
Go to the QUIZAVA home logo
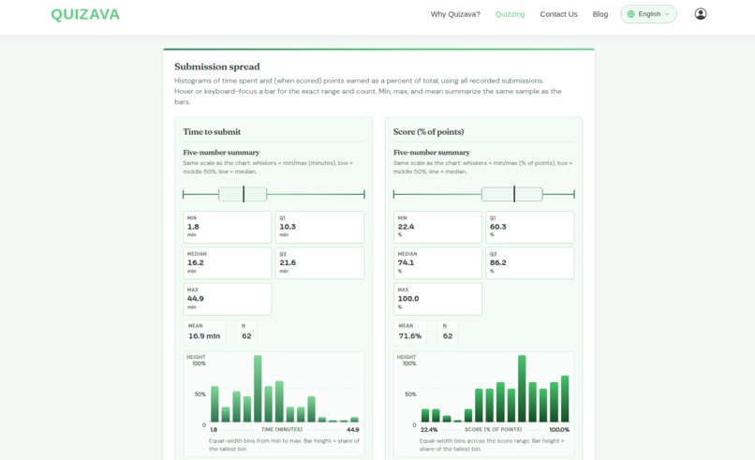(x=85, y=14)
